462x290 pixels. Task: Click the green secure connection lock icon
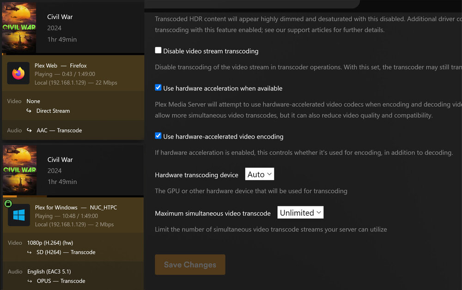(x=8, y=203)
